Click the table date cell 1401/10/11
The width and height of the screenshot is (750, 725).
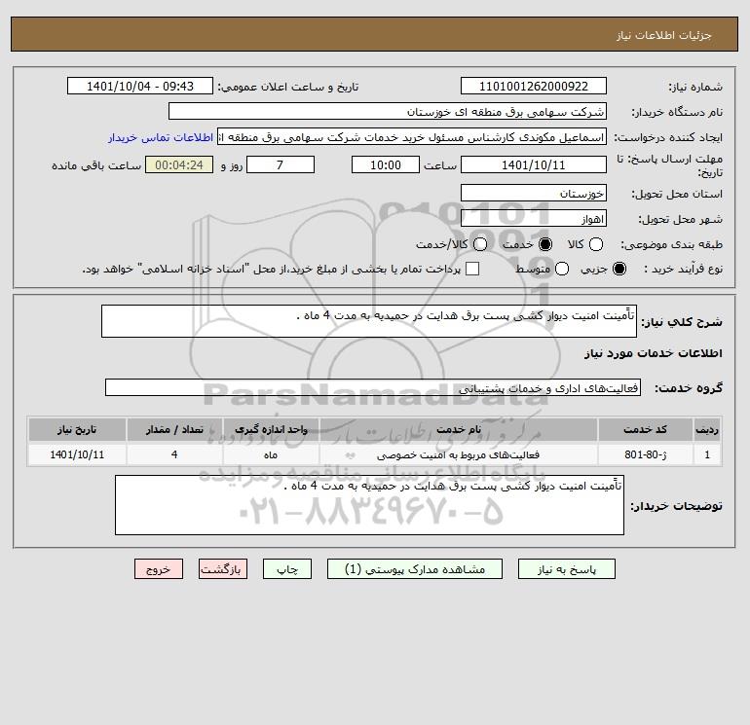77,454
